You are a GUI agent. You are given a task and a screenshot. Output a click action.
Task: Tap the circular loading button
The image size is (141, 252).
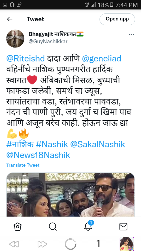point(70,244)
